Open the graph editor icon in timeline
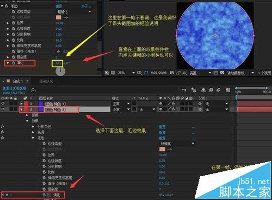This screenshot has width=272, height=200. (228, 90)
